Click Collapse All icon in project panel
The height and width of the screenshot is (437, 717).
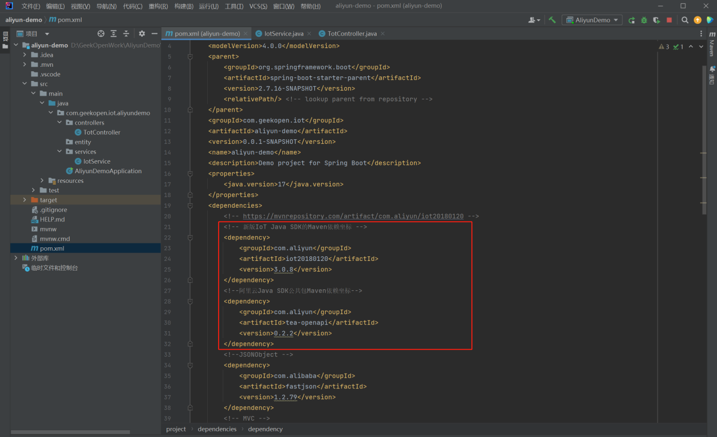tap(126, 34)
